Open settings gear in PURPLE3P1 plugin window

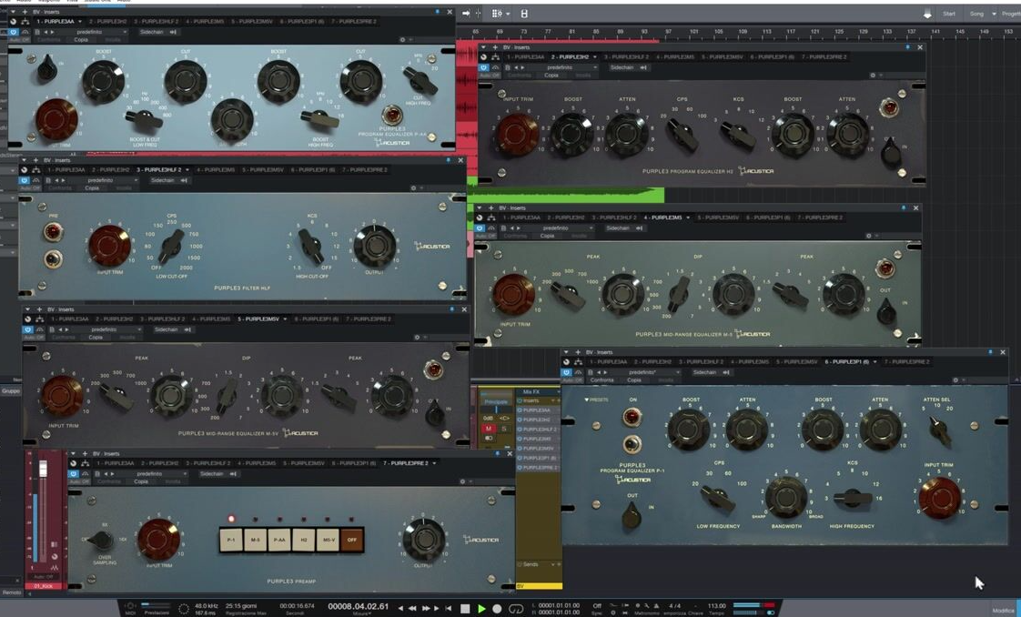coord(955,380)
